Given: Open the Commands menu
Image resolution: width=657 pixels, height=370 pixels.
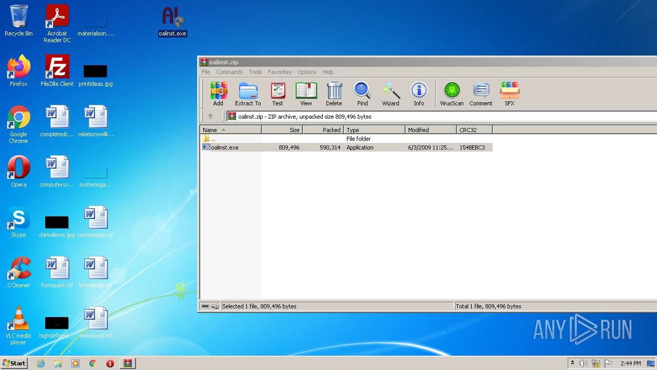Looking at the screenshot, I should pyautogui.click(x=229, y=72).
